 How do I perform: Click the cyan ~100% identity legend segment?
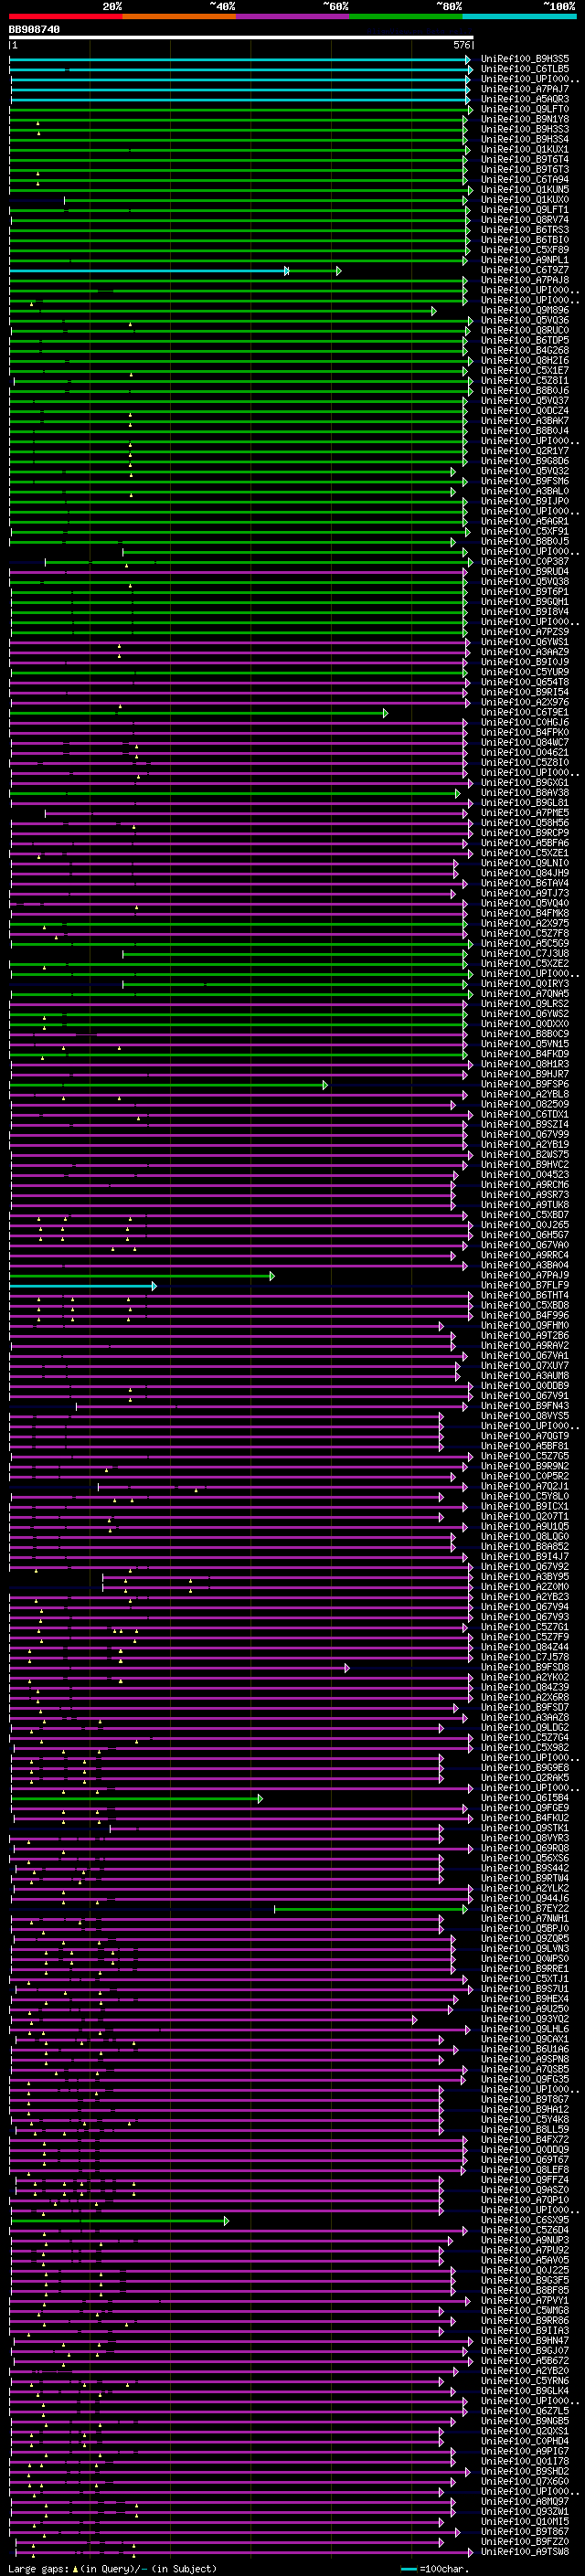[519, 16]
